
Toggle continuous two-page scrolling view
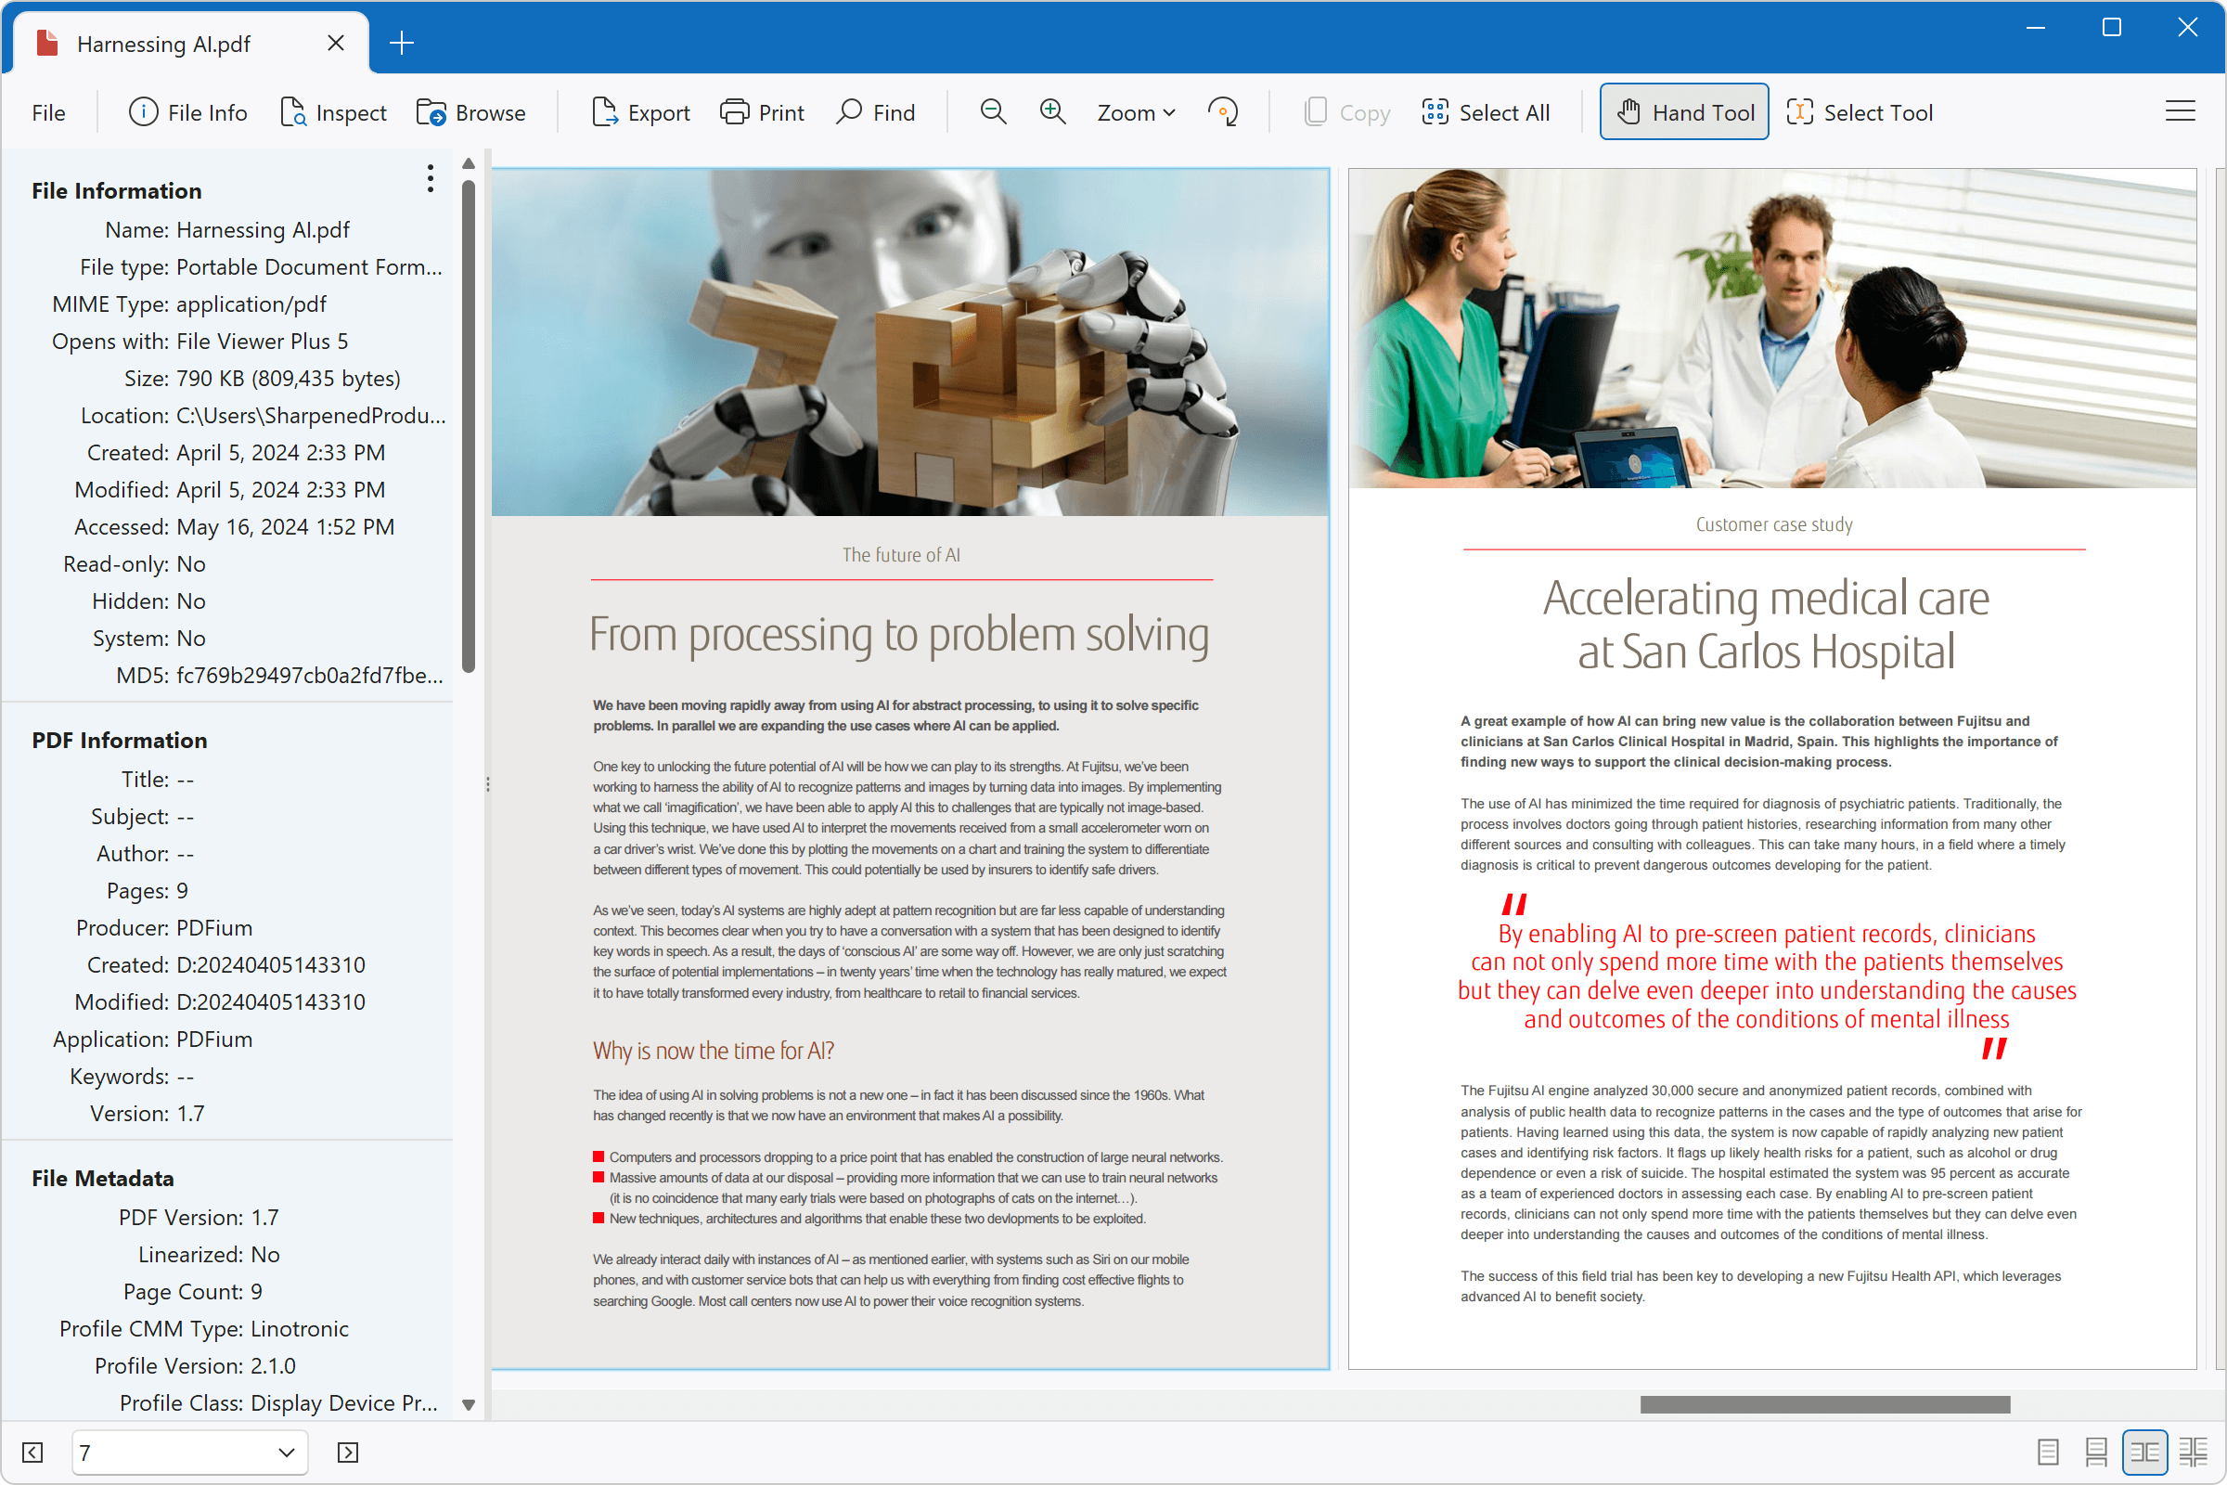(x=2193, y=1451)
